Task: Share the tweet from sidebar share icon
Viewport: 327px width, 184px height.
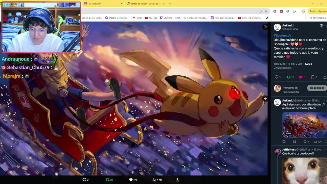Action: pyautogui.click(x=325, y=77)
